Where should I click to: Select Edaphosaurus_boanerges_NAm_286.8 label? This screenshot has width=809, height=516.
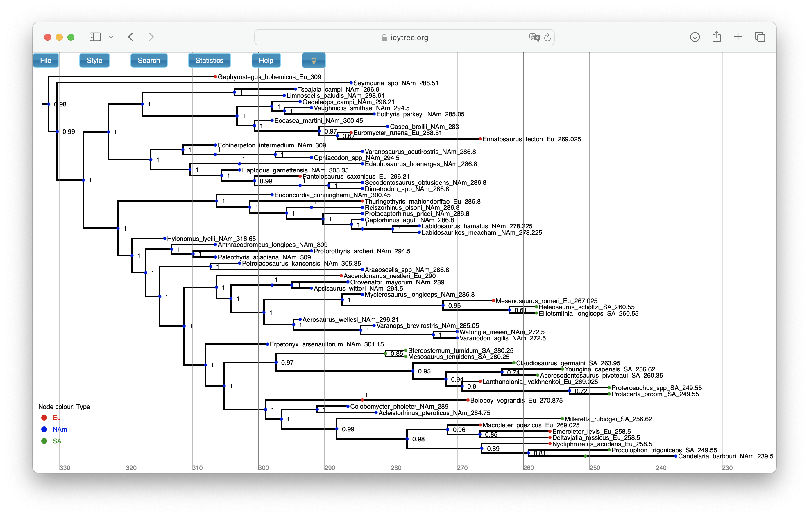421,164
